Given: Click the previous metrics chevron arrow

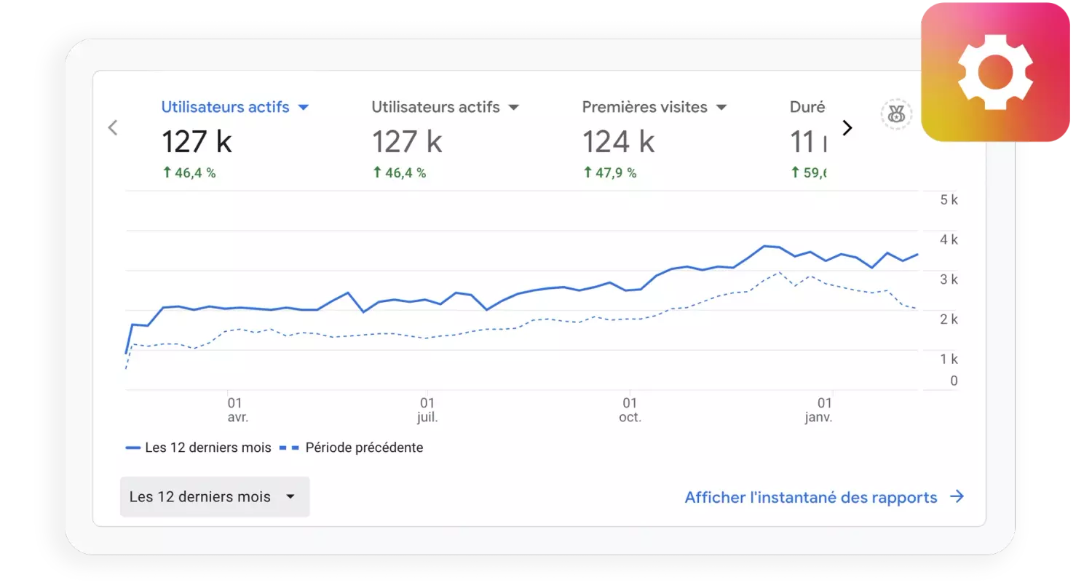Looking at the screenshot, I should (x=113, y=127).
